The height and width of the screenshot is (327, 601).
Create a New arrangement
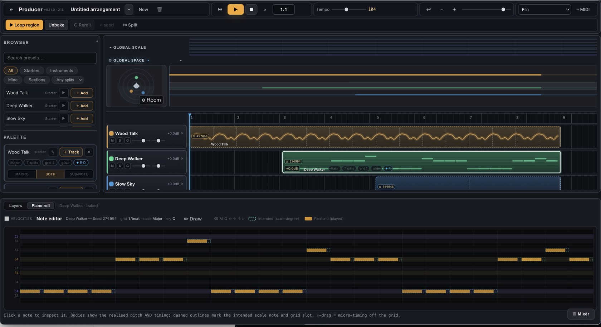143,10
